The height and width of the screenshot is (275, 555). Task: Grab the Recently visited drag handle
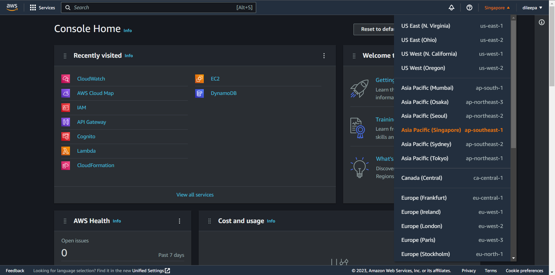[x=65, y=56]
